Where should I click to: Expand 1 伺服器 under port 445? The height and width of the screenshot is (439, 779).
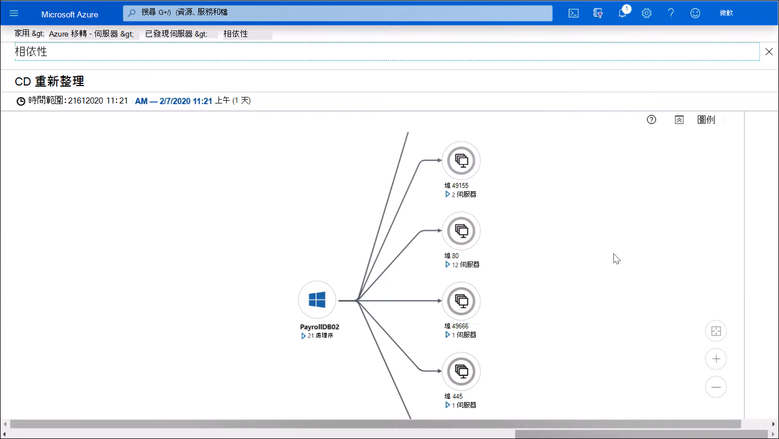tap(460, 405)
